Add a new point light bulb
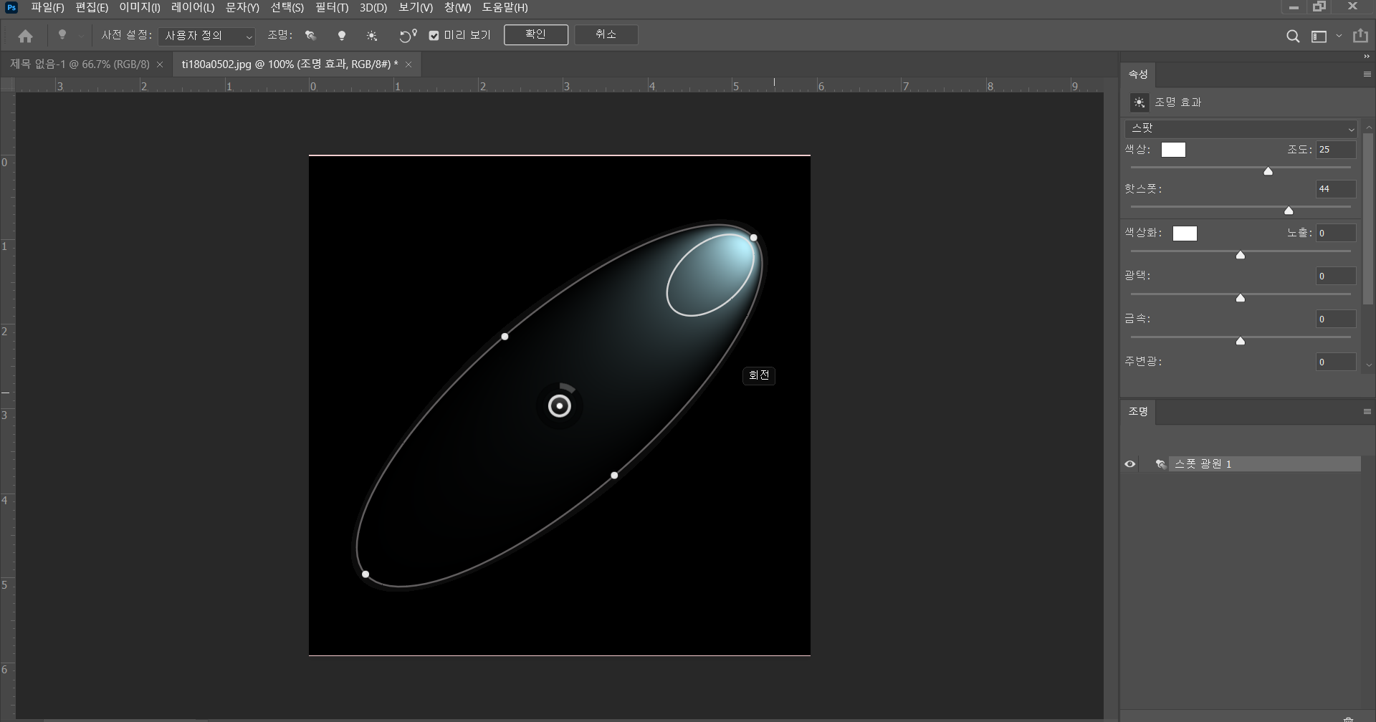Screen dimensions: 1376x722 click(x=342, y=36)
